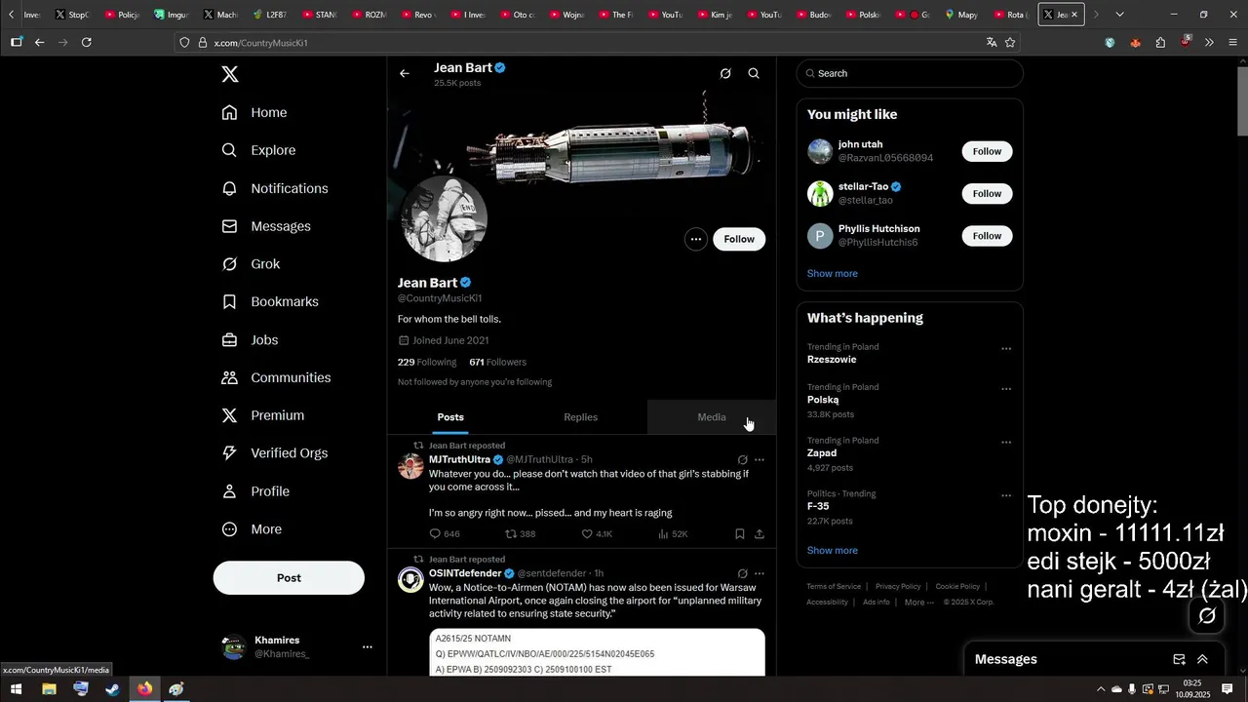Click the Search input field
The width and height of the screenshot is (1248, 702).
pyautogui.click(x=910, y=73)
